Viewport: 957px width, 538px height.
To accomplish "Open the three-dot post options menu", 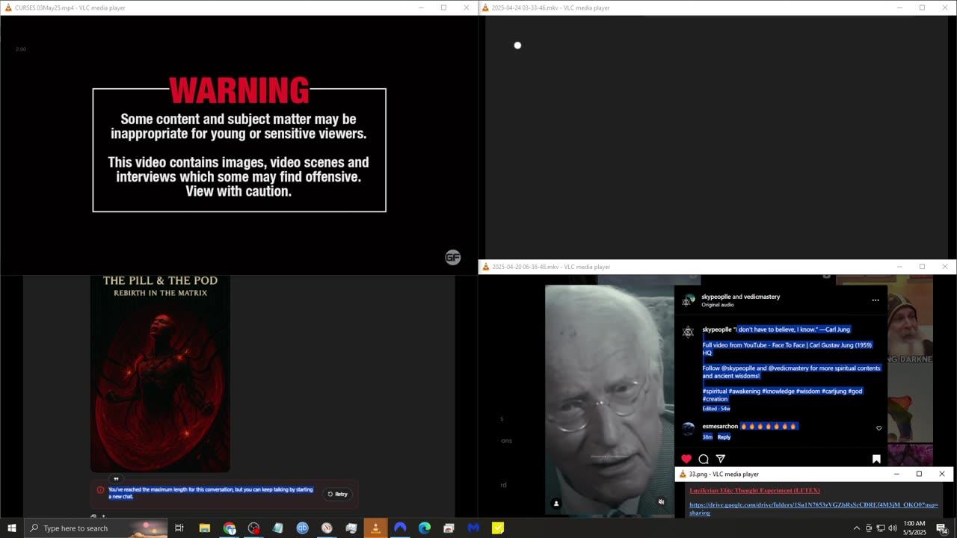I will point(876,300).
